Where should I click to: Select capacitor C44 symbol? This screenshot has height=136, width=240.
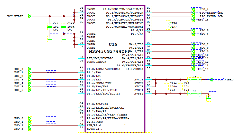[50, 27]
